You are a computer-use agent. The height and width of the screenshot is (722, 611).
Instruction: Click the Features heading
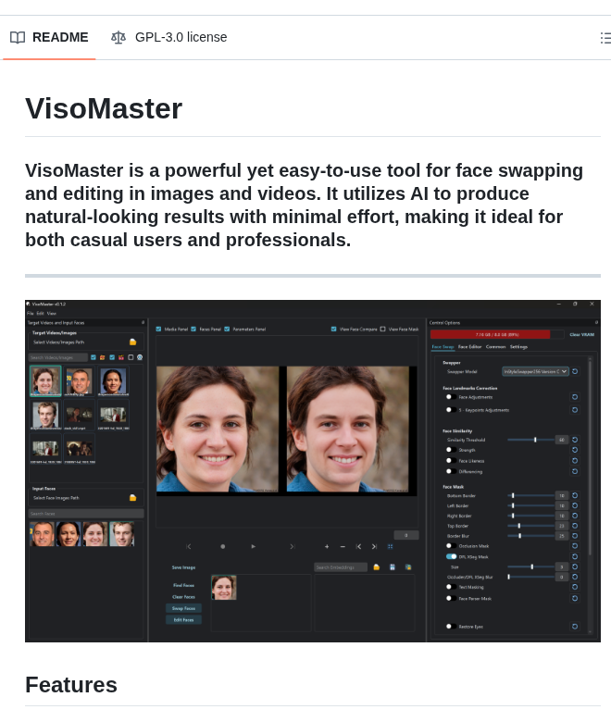coord(71,685)
